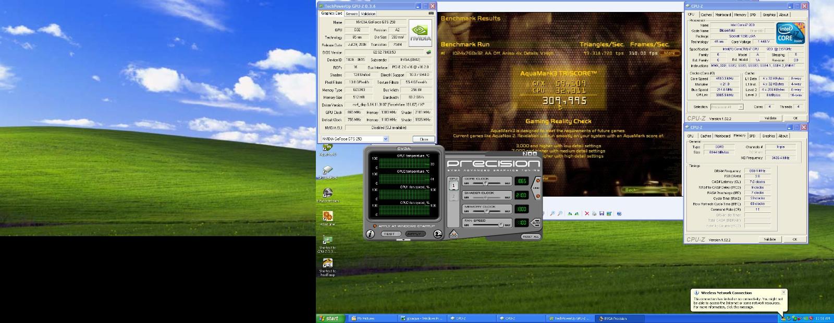Click the Intel Core i7 logo in CPU-Z
Image resolution: width=834 pixels, height=323 pixels.
pyautogui.click(x=790, y=32)
